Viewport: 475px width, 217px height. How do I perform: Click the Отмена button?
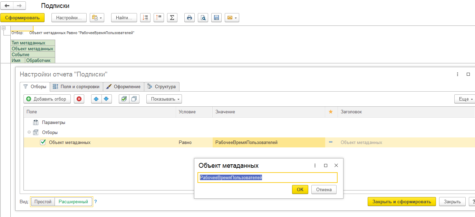coord(324,189)
